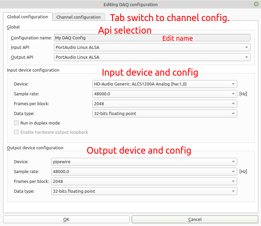Open the output Data type dropdown
The image size is (261, 226).
144,191
